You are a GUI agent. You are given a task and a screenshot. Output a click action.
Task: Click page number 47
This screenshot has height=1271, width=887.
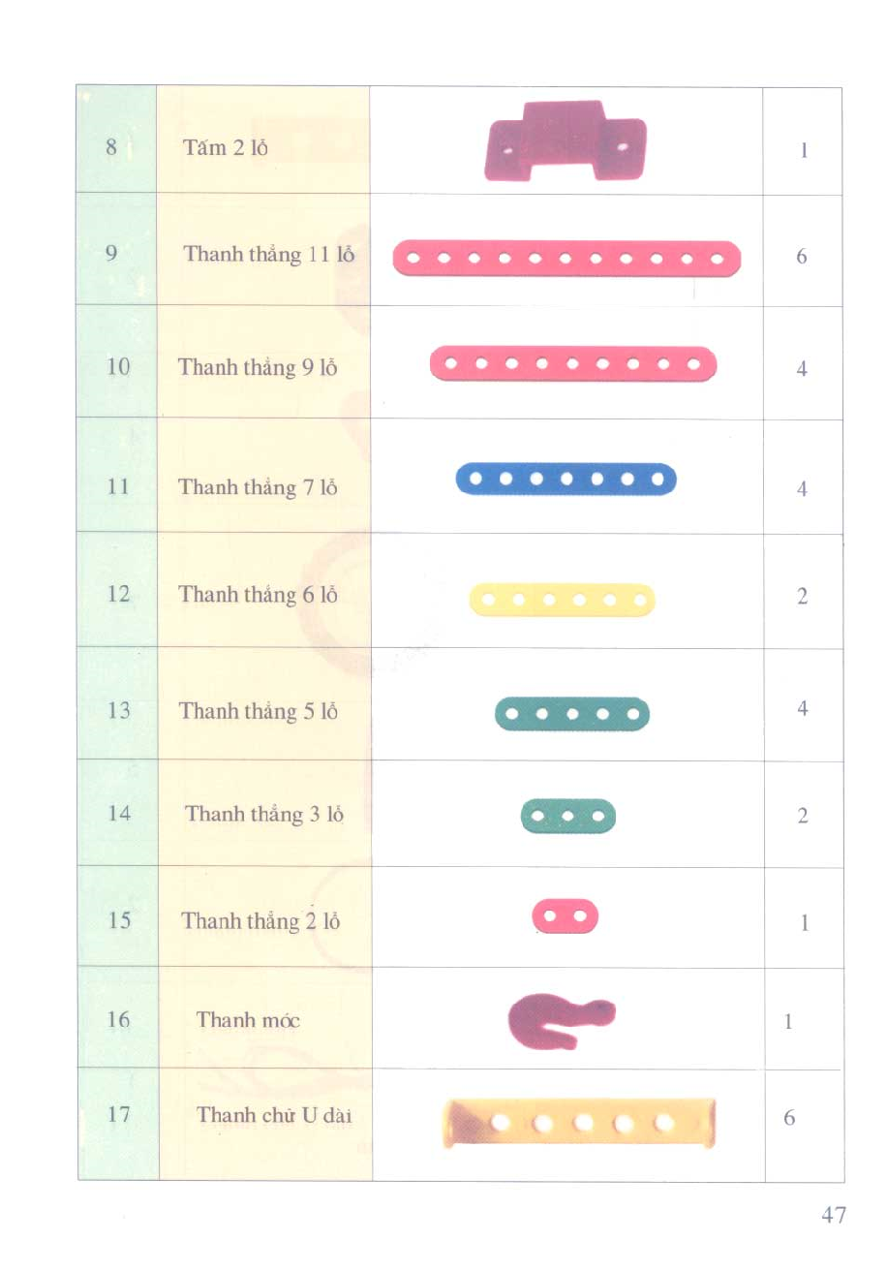(x=834, y=1215)
